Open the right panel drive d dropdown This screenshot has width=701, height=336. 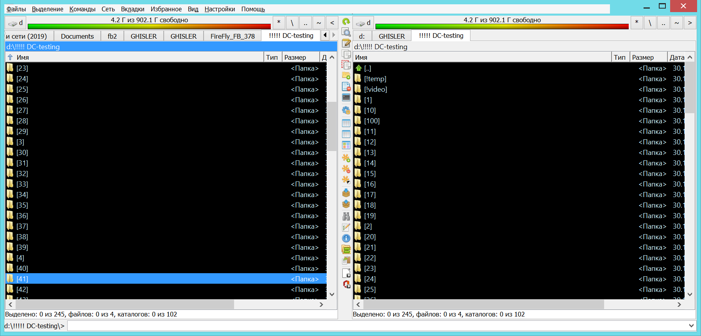point(363,23)
